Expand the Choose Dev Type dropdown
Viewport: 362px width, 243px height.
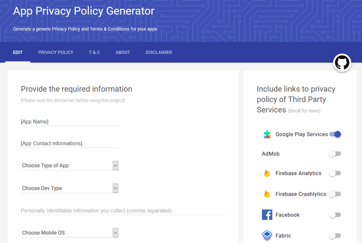click(x=70, y=188)
